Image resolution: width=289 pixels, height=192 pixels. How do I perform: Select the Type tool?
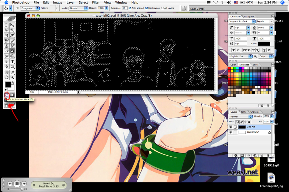click(12, 62)
